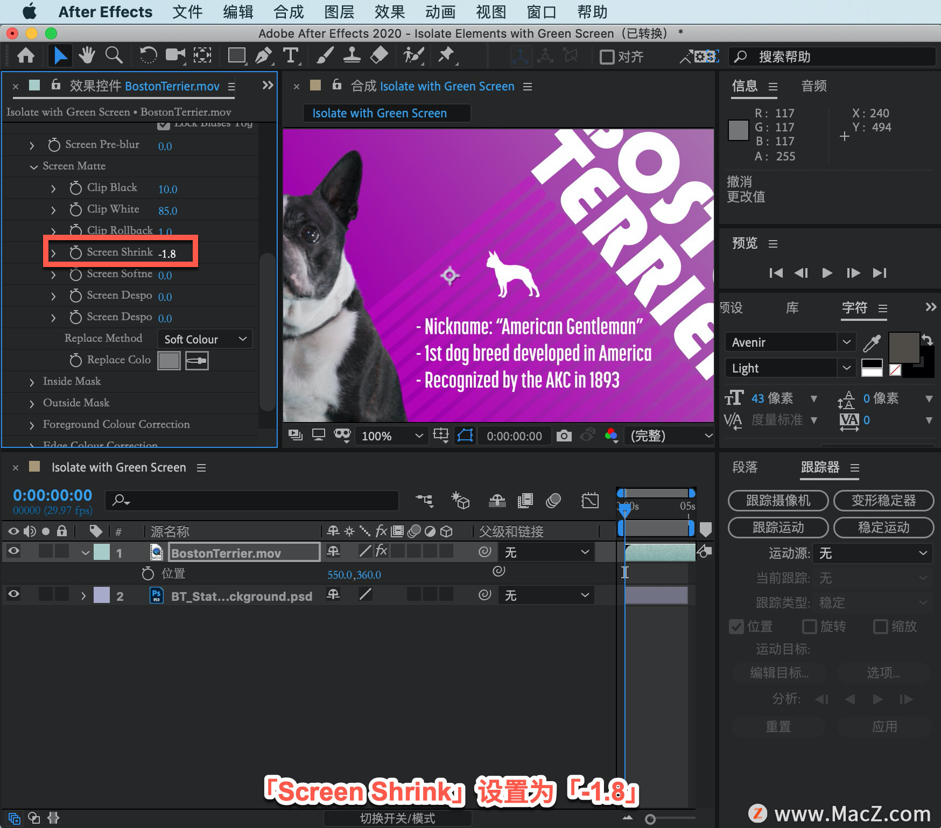Click the 搜索帮助 search field
This screenshot has width=941, height=828.
click(832, 57)
